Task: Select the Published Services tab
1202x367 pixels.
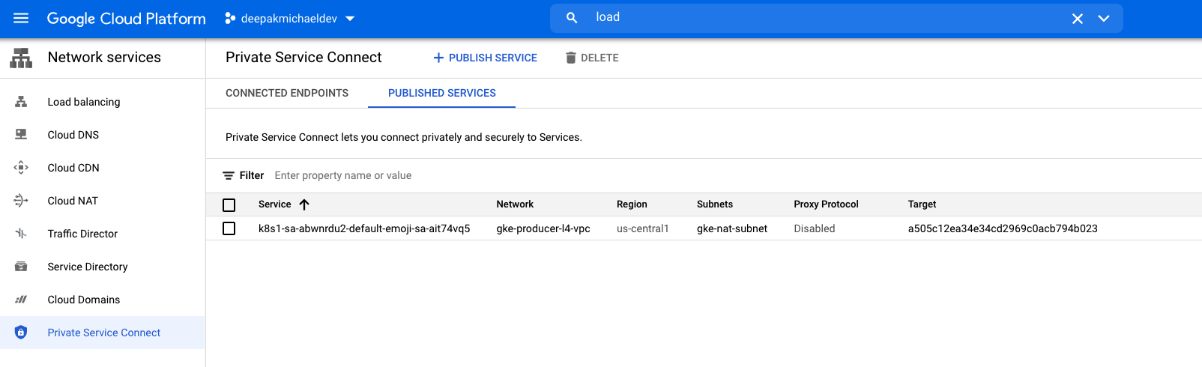Action: click(441, 93)
